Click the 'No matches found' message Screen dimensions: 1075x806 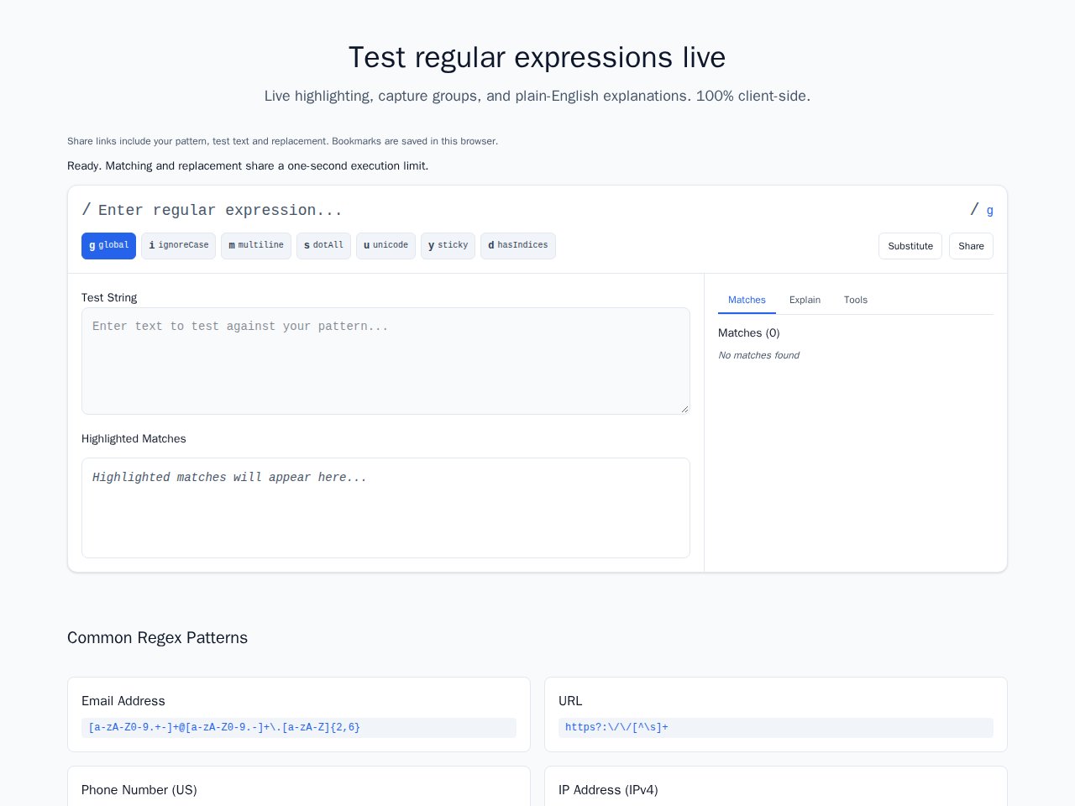(x=758, y=356)
